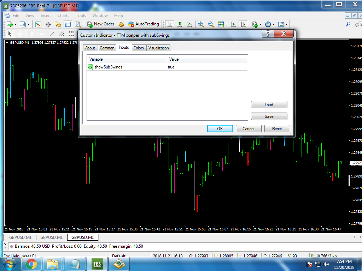Switch to the Visualization tab
This screenshot has height=271, width=362.
coord(158,48)
